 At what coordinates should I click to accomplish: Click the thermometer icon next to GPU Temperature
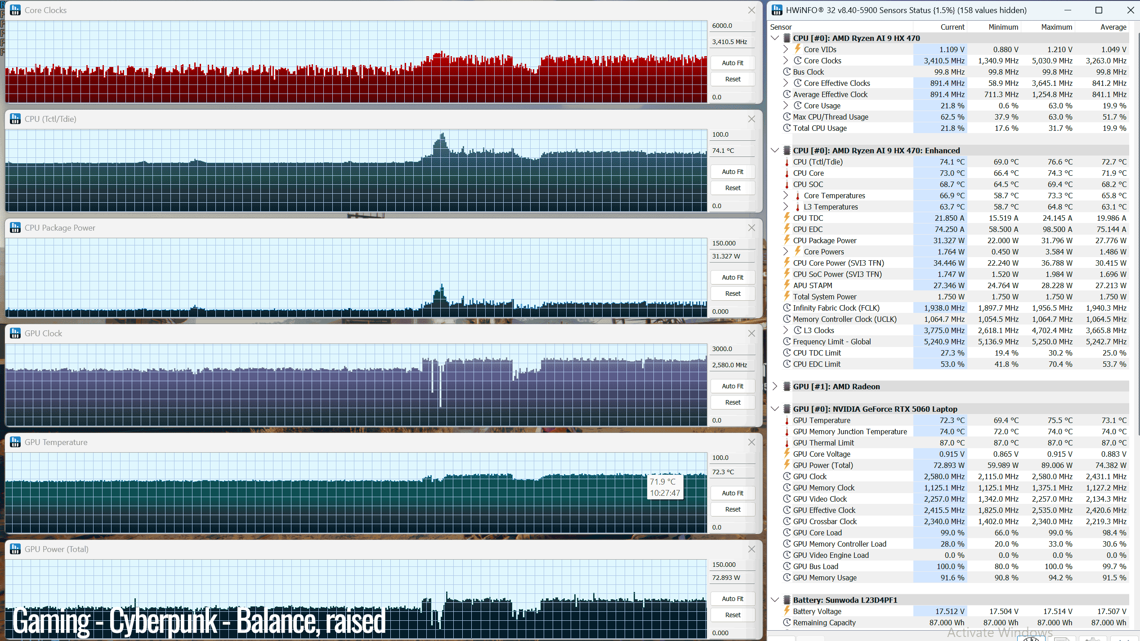point(787,420)
